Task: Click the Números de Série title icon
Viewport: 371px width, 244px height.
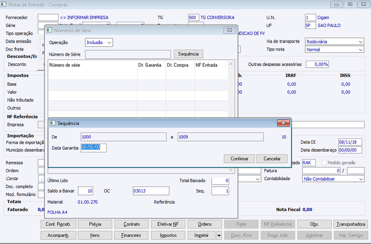Action: coord(49,30)
